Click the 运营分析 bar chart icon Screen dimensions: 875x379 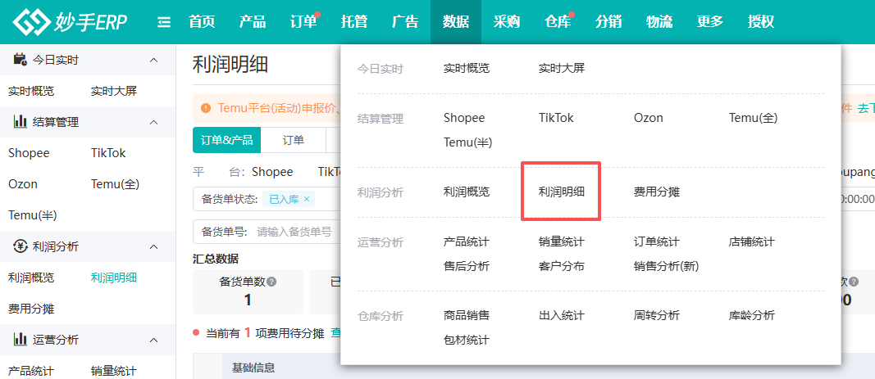tap(20, 340)
